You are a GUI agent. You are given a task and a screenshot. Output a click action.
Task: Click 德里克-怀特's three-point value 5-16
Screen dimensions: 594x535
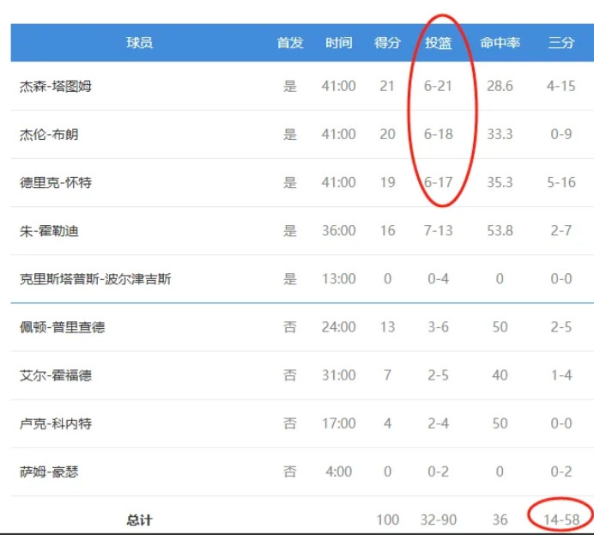pos(561,182)
